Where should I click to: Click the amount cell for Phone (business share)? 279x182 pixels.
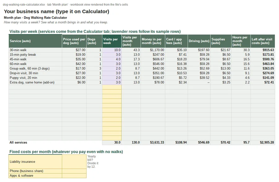tap(74, 171)
